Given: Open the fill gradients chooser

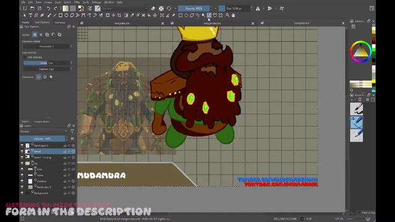Looking at the screenshot, I should pos(65,9).
